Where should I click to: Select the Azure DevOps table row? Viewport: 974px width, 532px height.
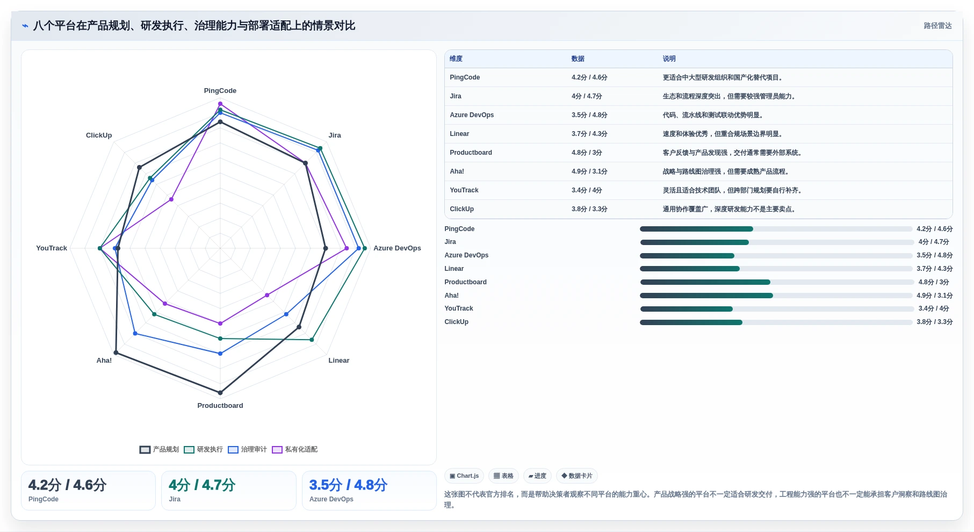click(698, 115)
